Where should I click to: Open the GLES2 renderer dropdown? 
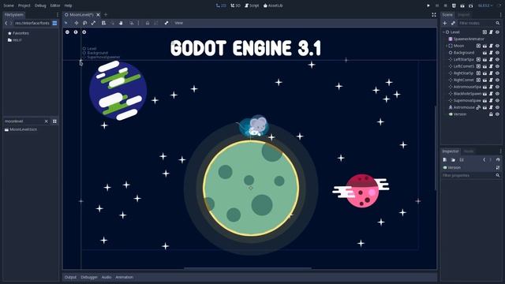click(x=485, y=6)
